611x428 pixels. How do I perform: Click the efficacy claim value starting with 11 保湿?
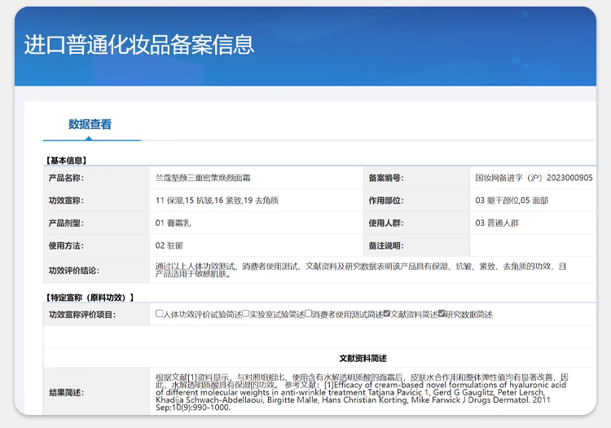coord(217,201)
